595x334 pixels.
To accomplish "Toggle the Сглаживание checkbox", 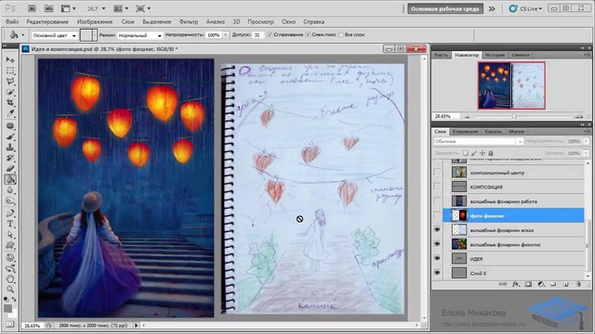I will 270,35.
